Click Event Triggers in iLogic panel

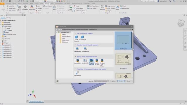110,8
